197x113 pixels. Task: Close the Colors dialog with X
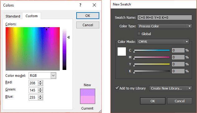point(94,5)
